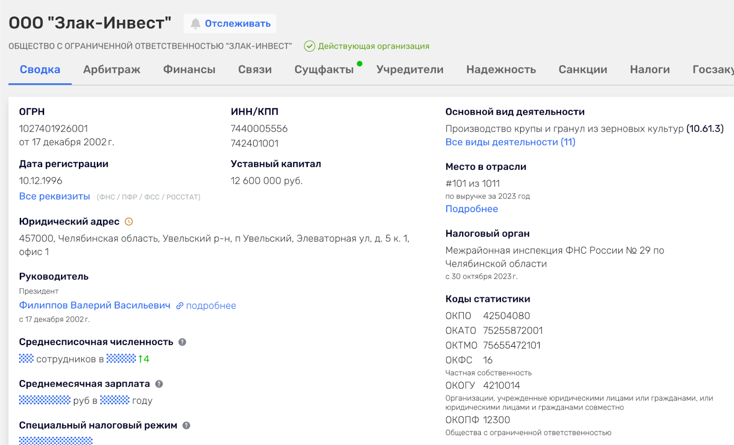
Task: Click the hidden salary year placeholder
Action: click(x=115, y=400)
